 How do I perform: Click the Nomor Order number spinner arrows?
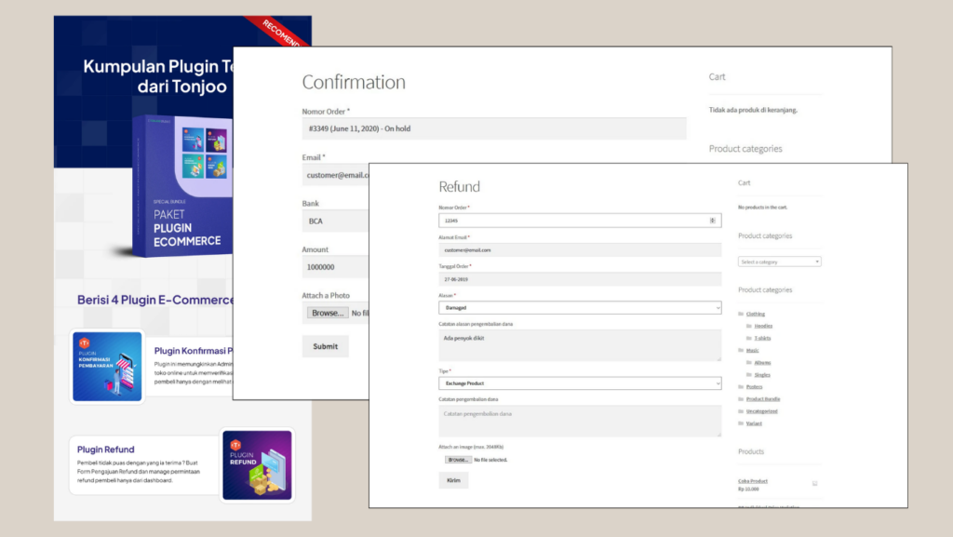[x=712, y=221]
